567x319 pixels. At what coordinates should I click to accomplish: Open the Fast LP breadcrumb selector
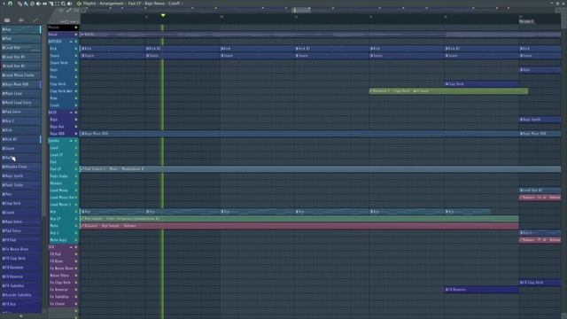point(135,4)
